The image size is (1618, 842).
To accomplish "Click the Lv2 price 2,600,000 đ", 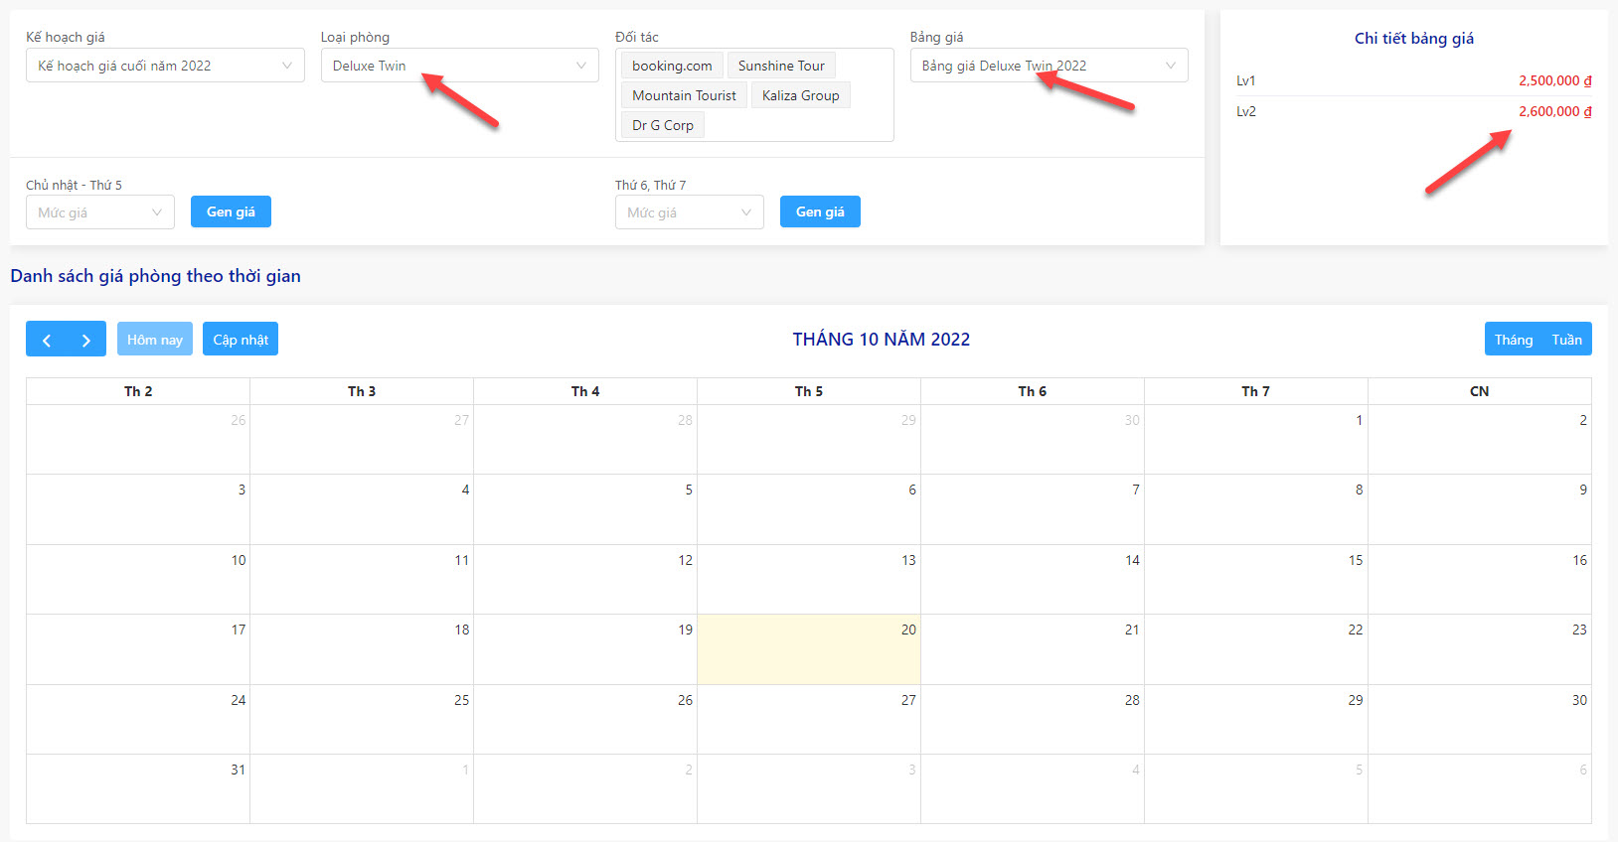I will [1554, 111].
